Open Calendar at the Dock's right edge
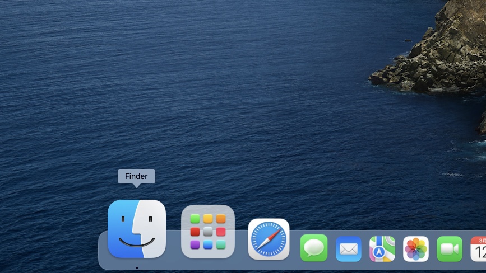This screenshot has height=273, width=486. (x=479, y=249)
